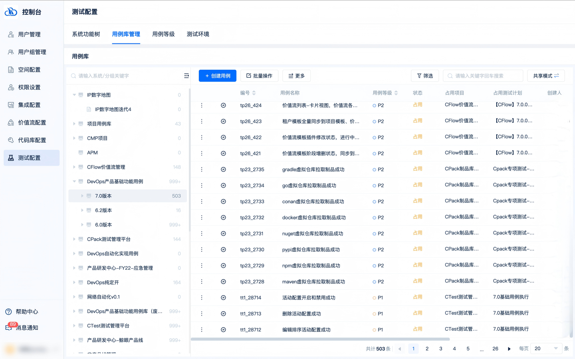The height and width of the screenshot is (359, 575).
Task: Click the circle icon in row tp26_421
Action: click(223, 153)
